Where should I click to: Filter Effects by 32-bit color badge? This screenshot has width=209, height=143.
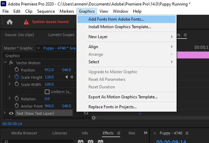tap(91, 141)
